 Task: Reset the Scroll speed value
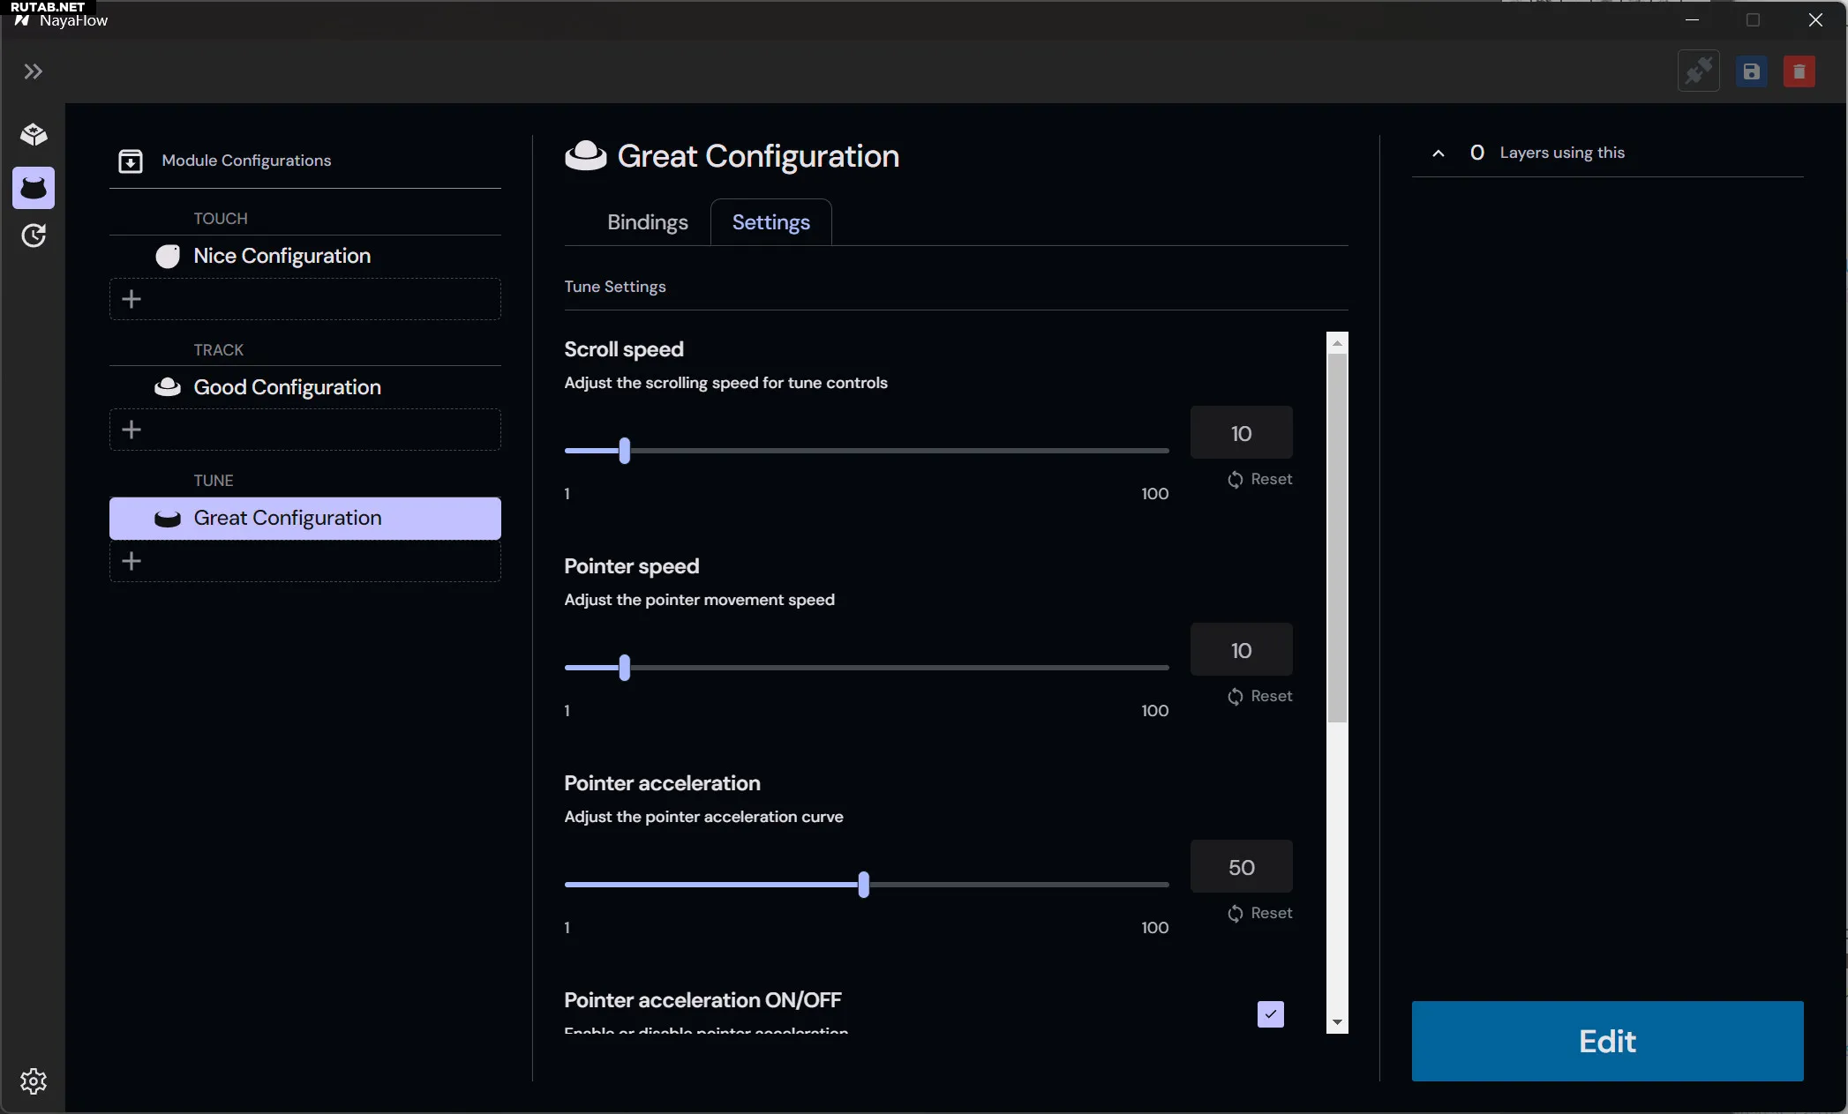(x=1259, y=479)
